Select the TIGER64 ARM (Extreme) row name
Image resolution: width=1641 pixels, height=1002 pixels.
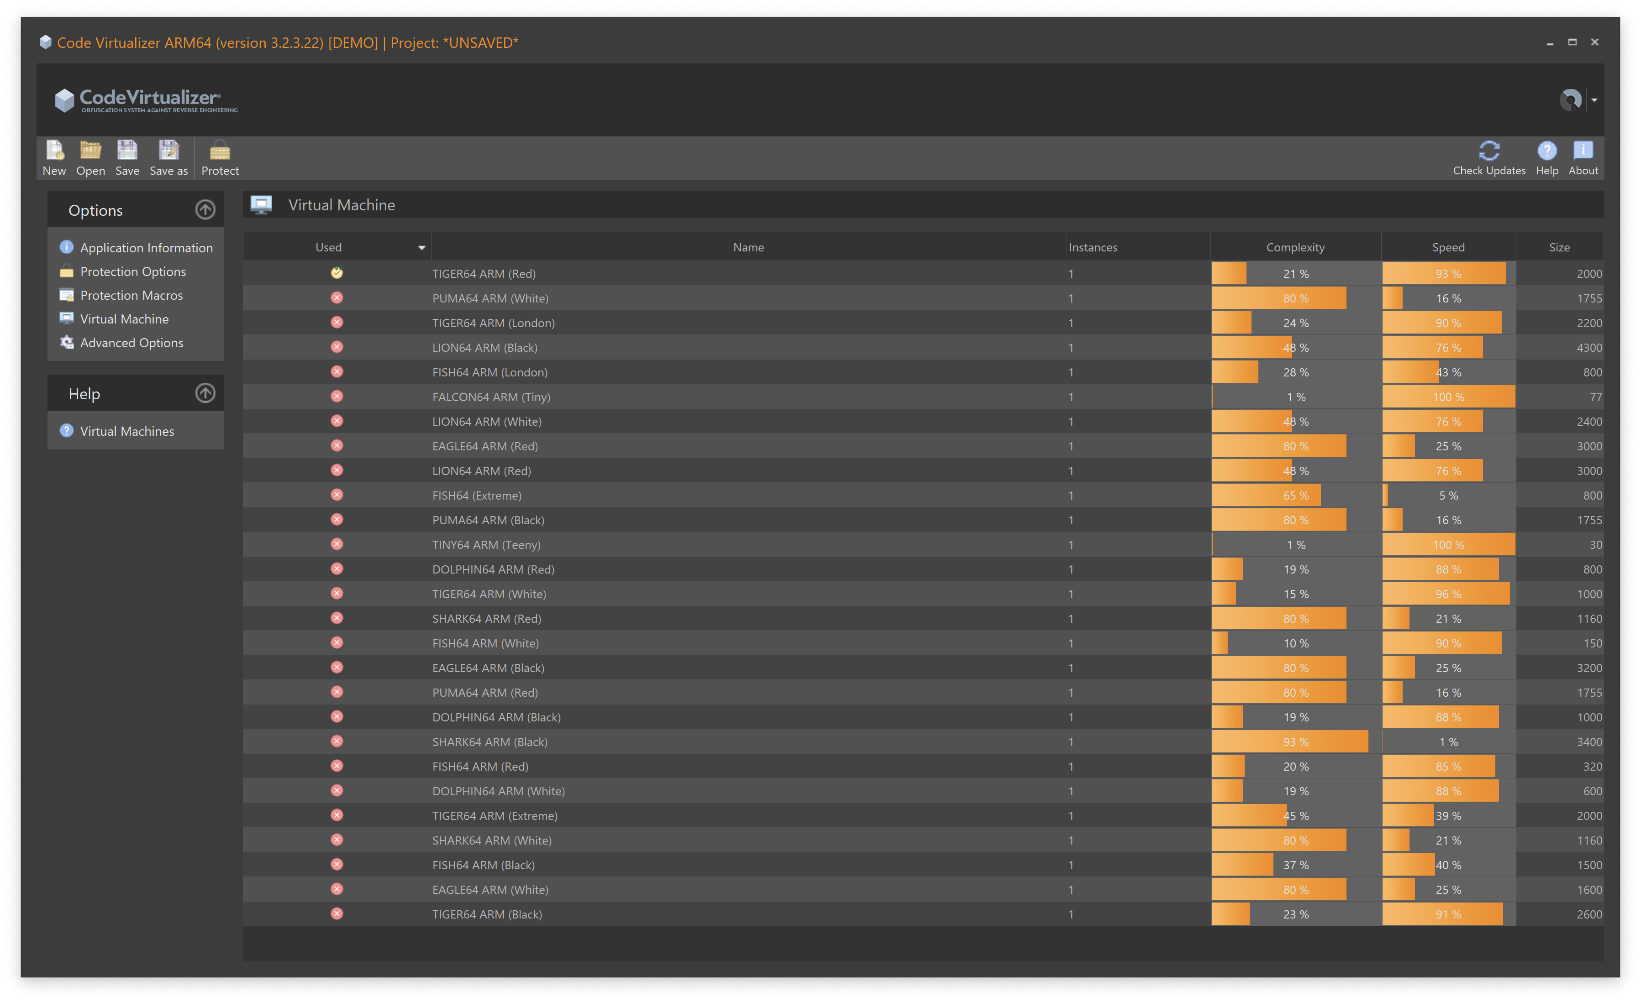click(x=495, y=816)
